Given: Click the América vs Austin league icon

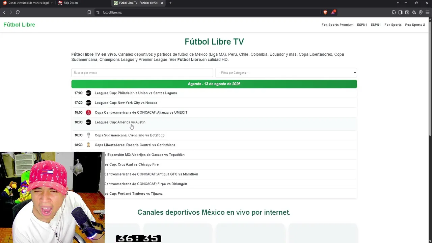Looking at the screenshot, I should coord(88,123).
